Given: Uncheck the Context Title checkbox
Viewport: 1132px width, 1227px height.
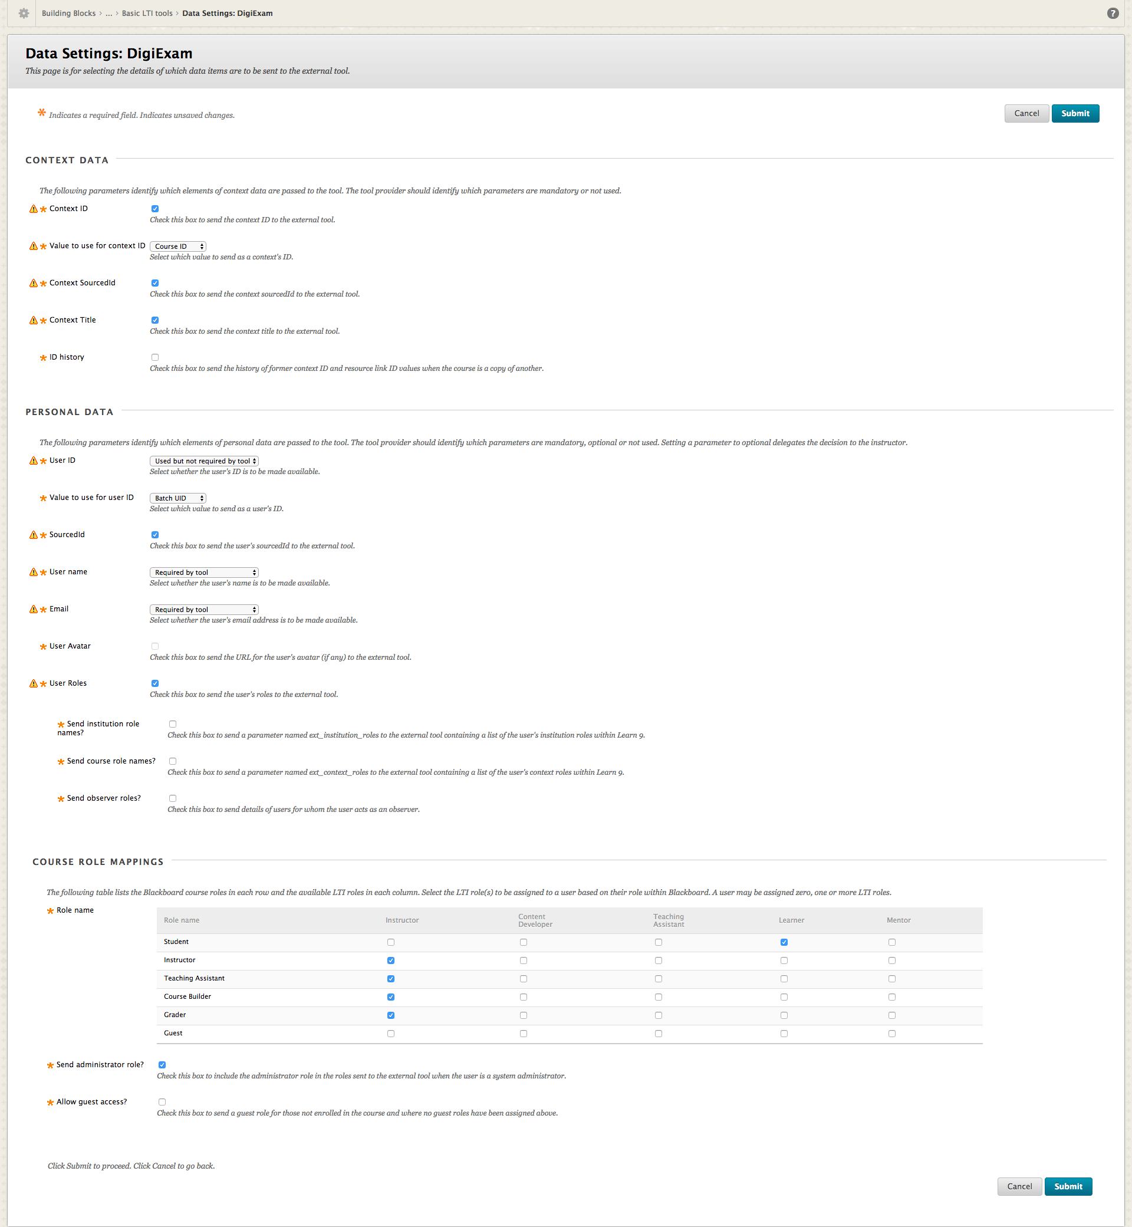Looking at the screenshot, I should coord(155,320).
